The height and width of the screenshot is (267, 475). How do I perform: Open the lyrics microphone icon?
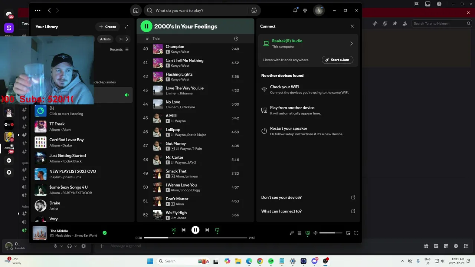(292, 233)
